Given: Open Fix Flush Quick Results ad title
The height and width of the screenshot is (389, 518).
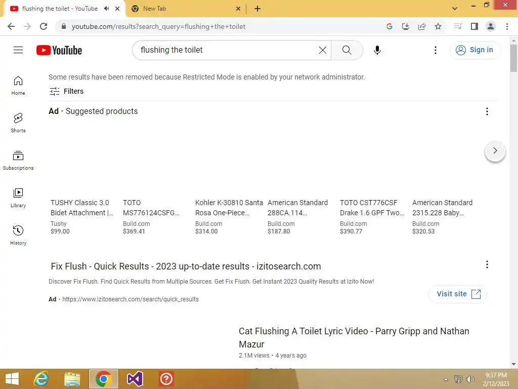Looking at the screenshot, I should (186, 266).
